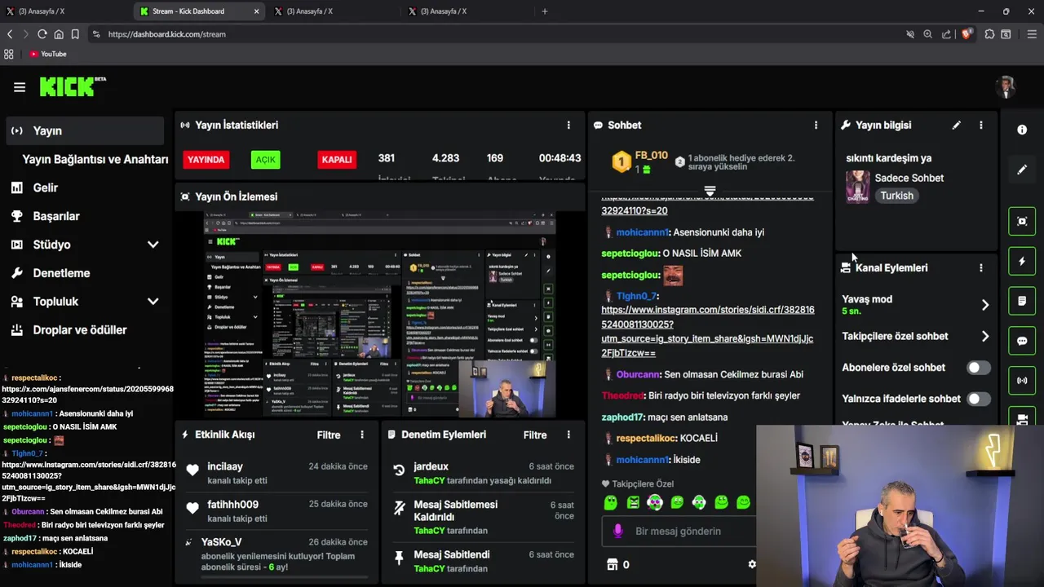
Task: Select the first green blob emote
Action: [x=611, y=502]
